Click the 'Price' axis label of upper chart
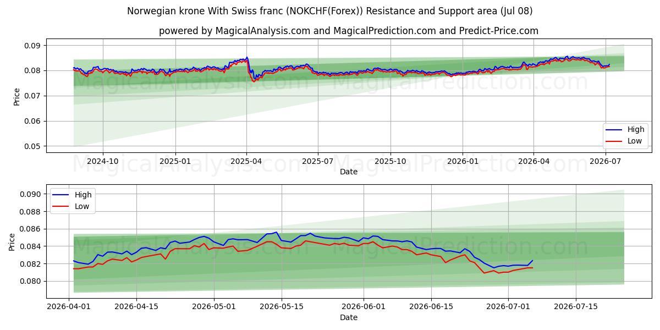 16,96
